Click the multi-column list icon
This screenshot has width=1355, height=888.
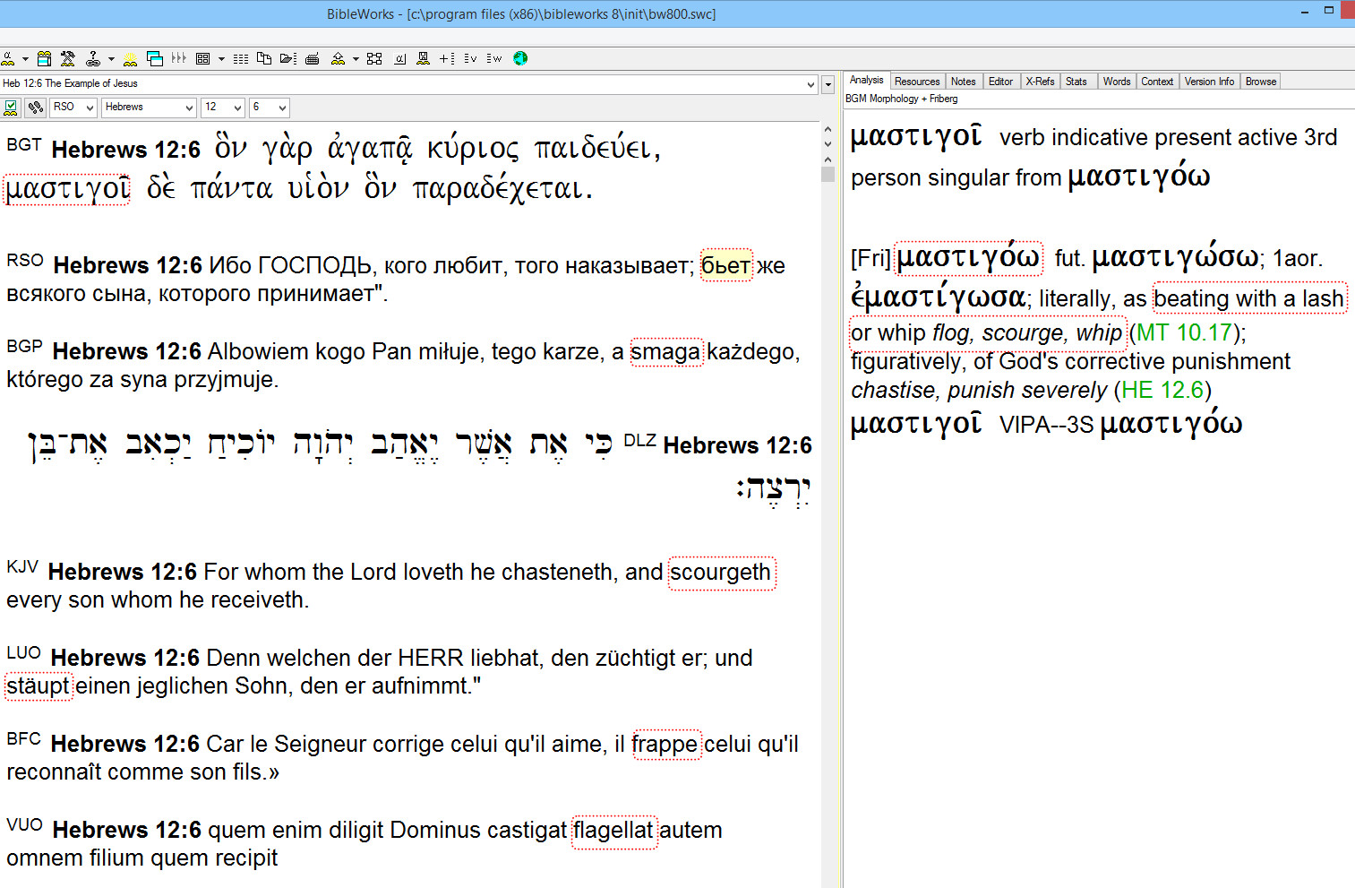pos(241,58)
